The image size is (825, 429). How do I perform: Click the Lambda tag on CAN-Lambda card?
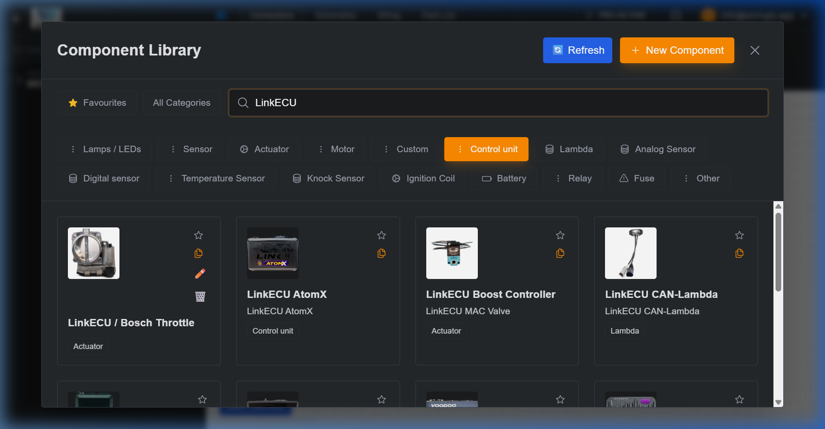coord(625,331)
